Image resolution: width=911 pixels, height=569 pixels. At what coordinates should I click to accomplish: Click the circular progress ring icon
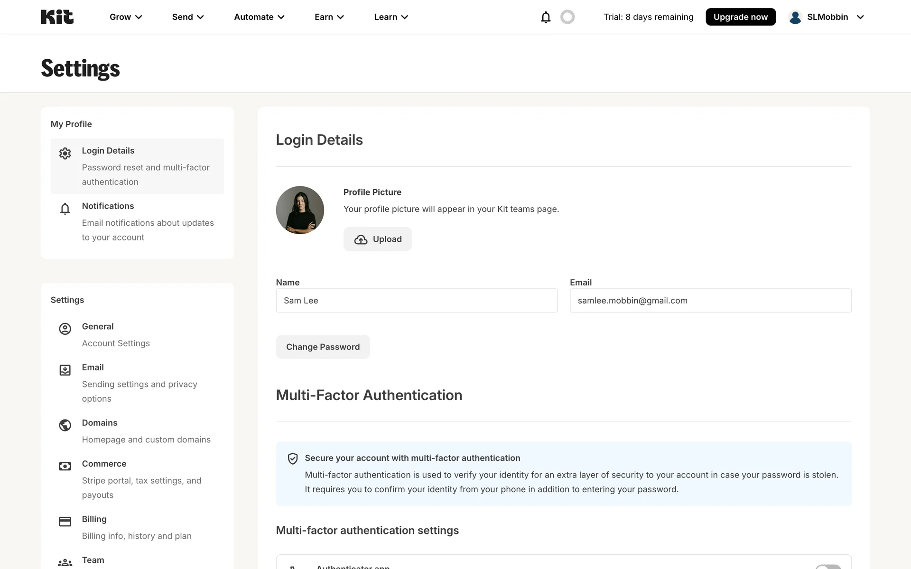click(567, 17)
